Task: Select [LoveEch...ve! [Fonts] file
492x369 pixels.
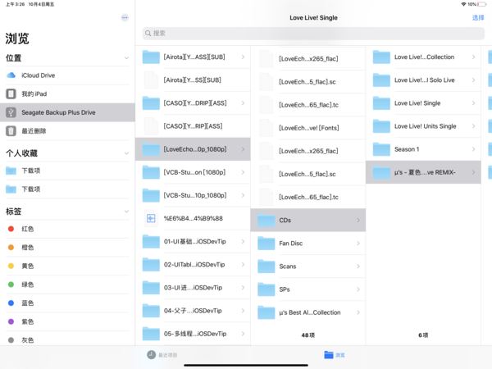Action: tap(308, 128)
